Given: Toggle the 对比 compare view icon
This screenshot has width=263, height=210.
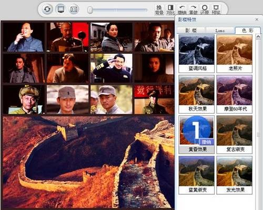Looking at the screenshot, I should (x=170, y=10).
